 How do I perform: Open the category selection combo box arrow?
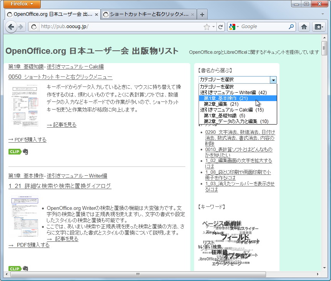[x=273, y=80]
